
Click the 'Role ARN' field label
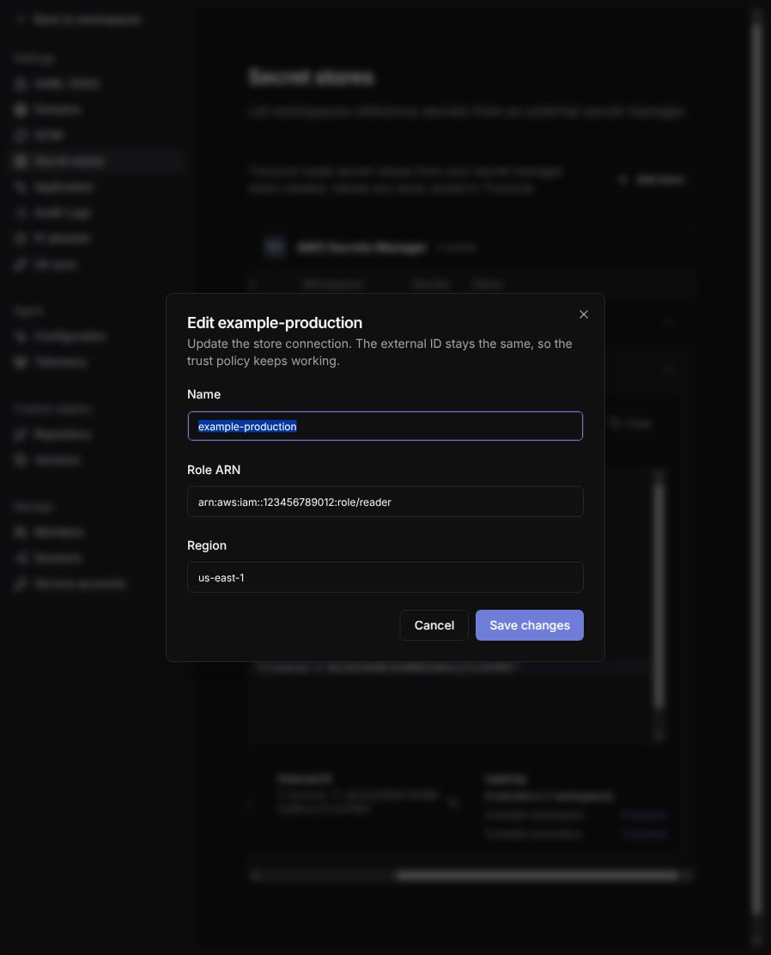point(214,470)
